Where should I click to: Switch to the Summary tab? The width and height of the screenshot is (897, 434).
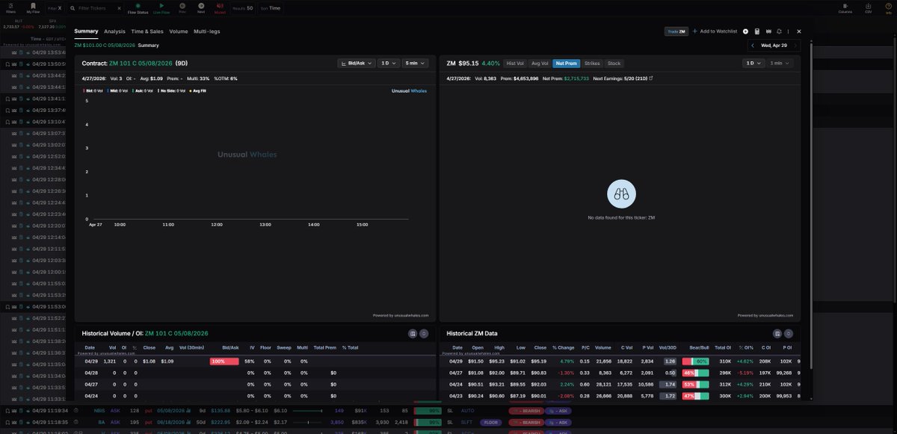(86, 31)
